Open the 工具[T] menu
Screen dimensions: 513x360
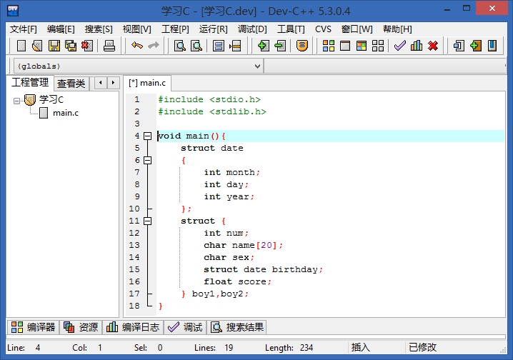pos(291,29)
